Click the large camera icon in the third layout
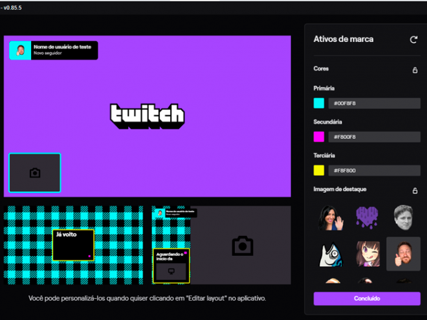Viewport: 427px width, 320px height. pyautogui.click(x=243, y=246)
